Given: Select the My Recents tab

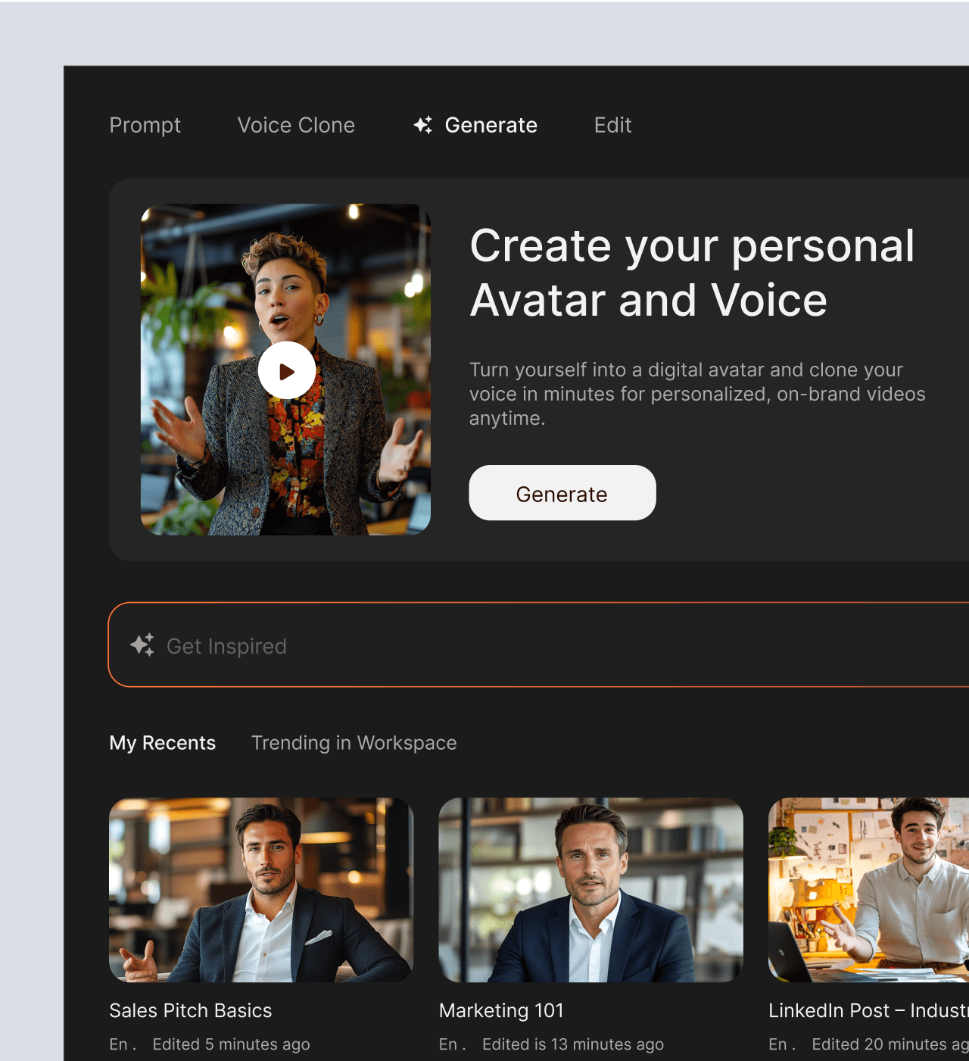Looking at the screenshot, I should (162, 743).
